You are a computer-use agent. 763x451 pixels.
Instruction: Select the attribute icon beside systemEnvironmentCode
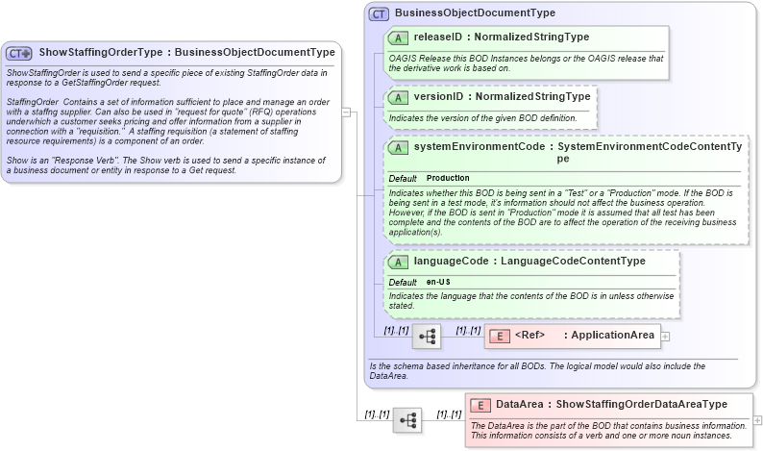click(x=398, y=147)
